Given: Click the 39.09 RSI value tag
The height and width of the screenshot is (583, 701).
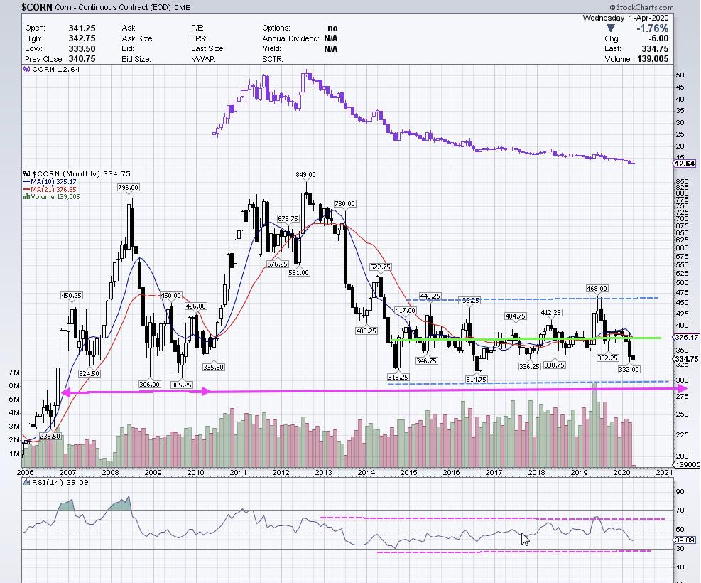Looking at the screenshot, I should pyautogui.click(x=684, y=540).
